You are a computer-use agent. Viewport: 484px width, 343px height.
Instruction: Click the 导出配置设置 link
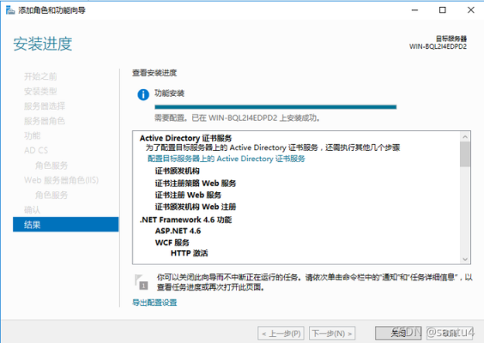click(x=154, y=303)
